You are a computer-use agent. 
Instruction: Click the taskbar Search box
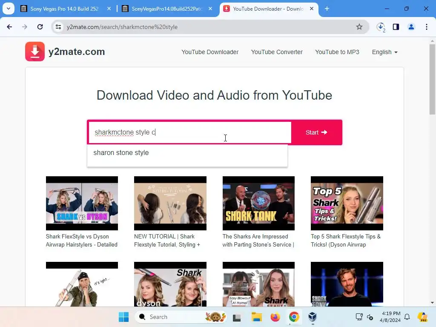181,317
